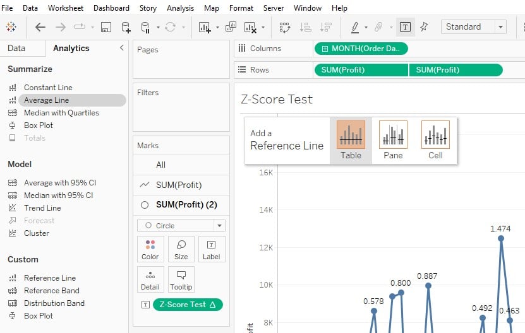The image size is (525, 333).
Task: Click the Z-Score Test pill in the Marks card
Action: click(188, 305)
